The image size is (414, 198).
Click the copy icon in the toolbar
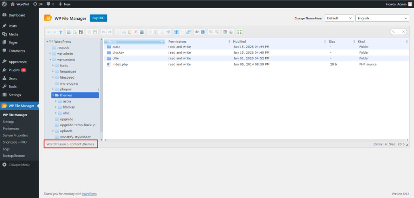(118, 32)
